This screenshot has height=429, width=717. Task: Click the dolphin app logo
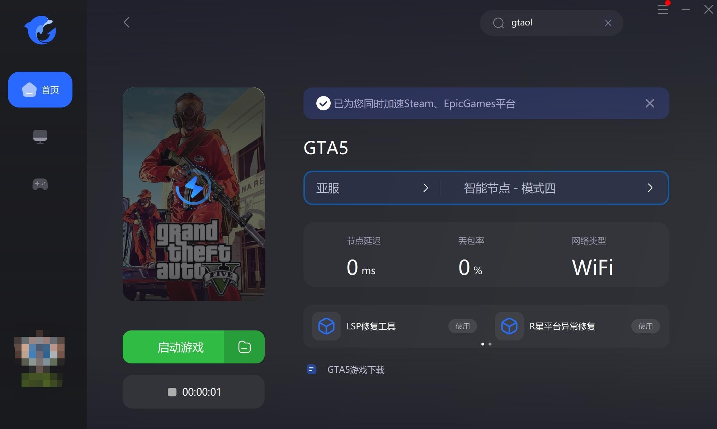pyautogui.click(x=41, y=30)
